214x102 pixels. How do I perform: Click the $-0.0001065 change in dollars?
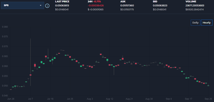(x=96, y=9)
